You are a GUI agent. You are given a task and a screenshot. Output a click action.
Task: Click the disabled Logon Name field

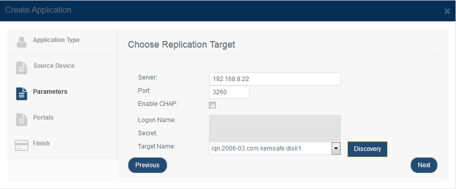[x=275, y=122]
